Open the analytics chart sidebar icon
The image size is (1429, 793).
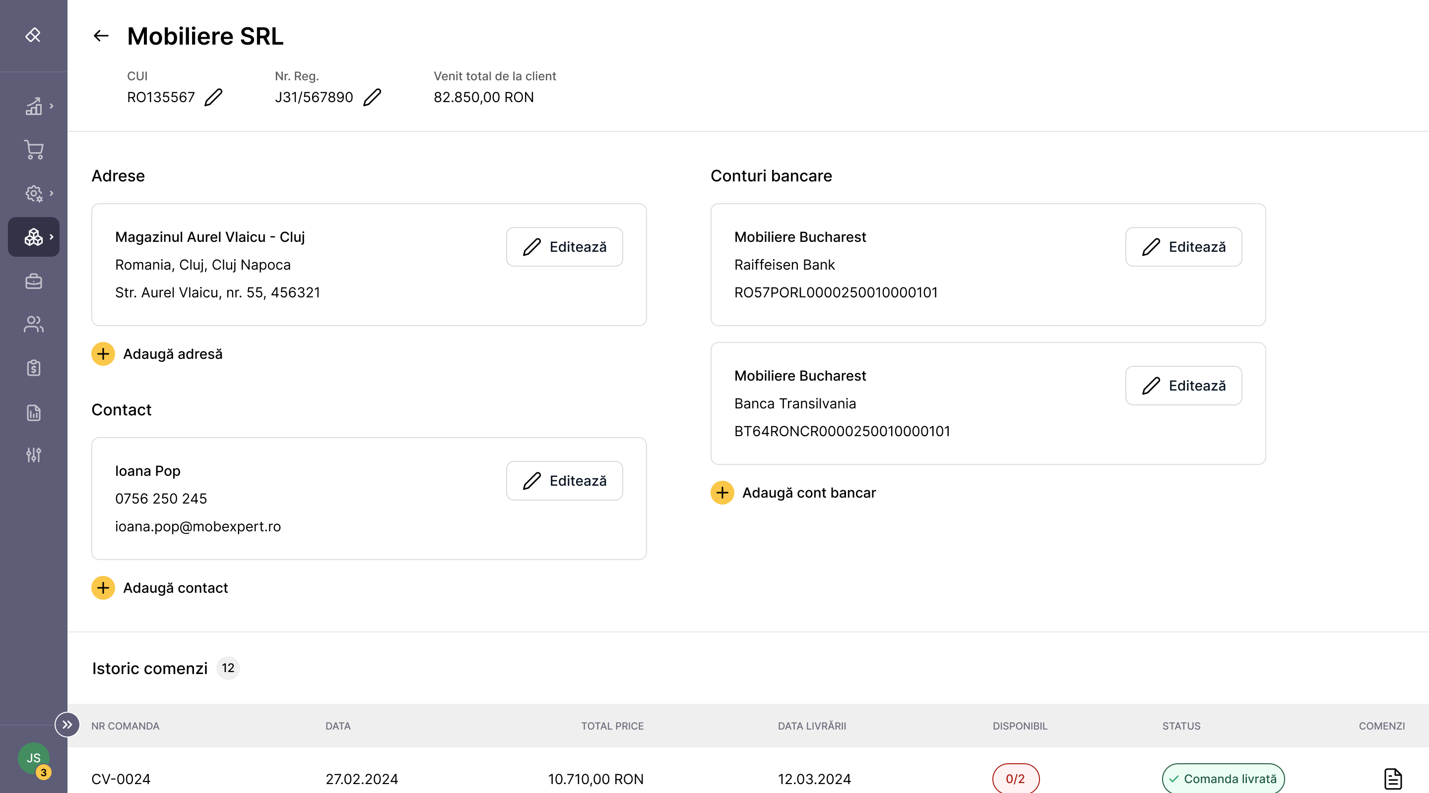pos(33,106)
